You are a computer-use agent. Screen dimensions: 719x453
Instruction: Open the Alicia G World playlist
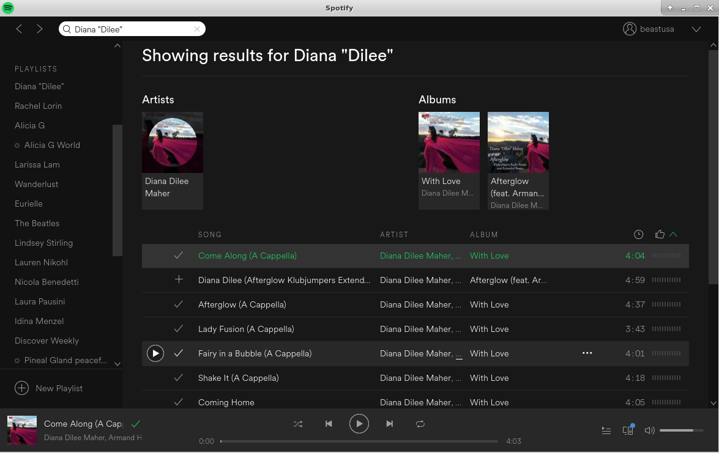(52, 145)
